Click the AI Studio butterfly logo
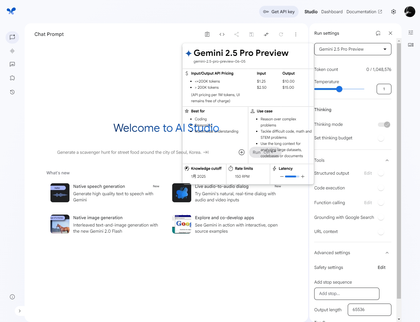 coord(11,11)
